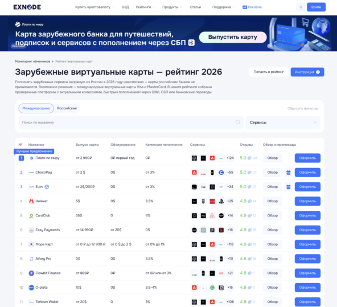The width and height of the screenshot is (337, 307).
Task: Open the ВЭД menu item
Action: point(125,7)
